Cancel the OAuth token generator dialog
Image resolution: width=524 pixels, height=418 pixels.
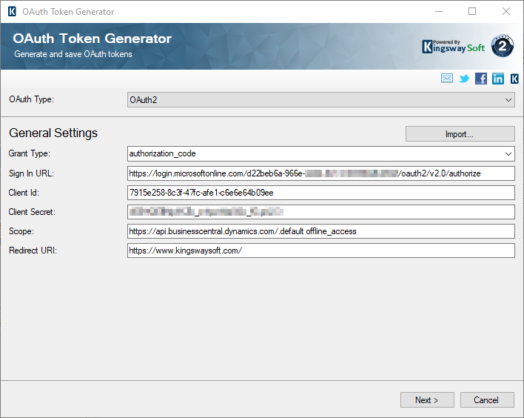(487, 400)
